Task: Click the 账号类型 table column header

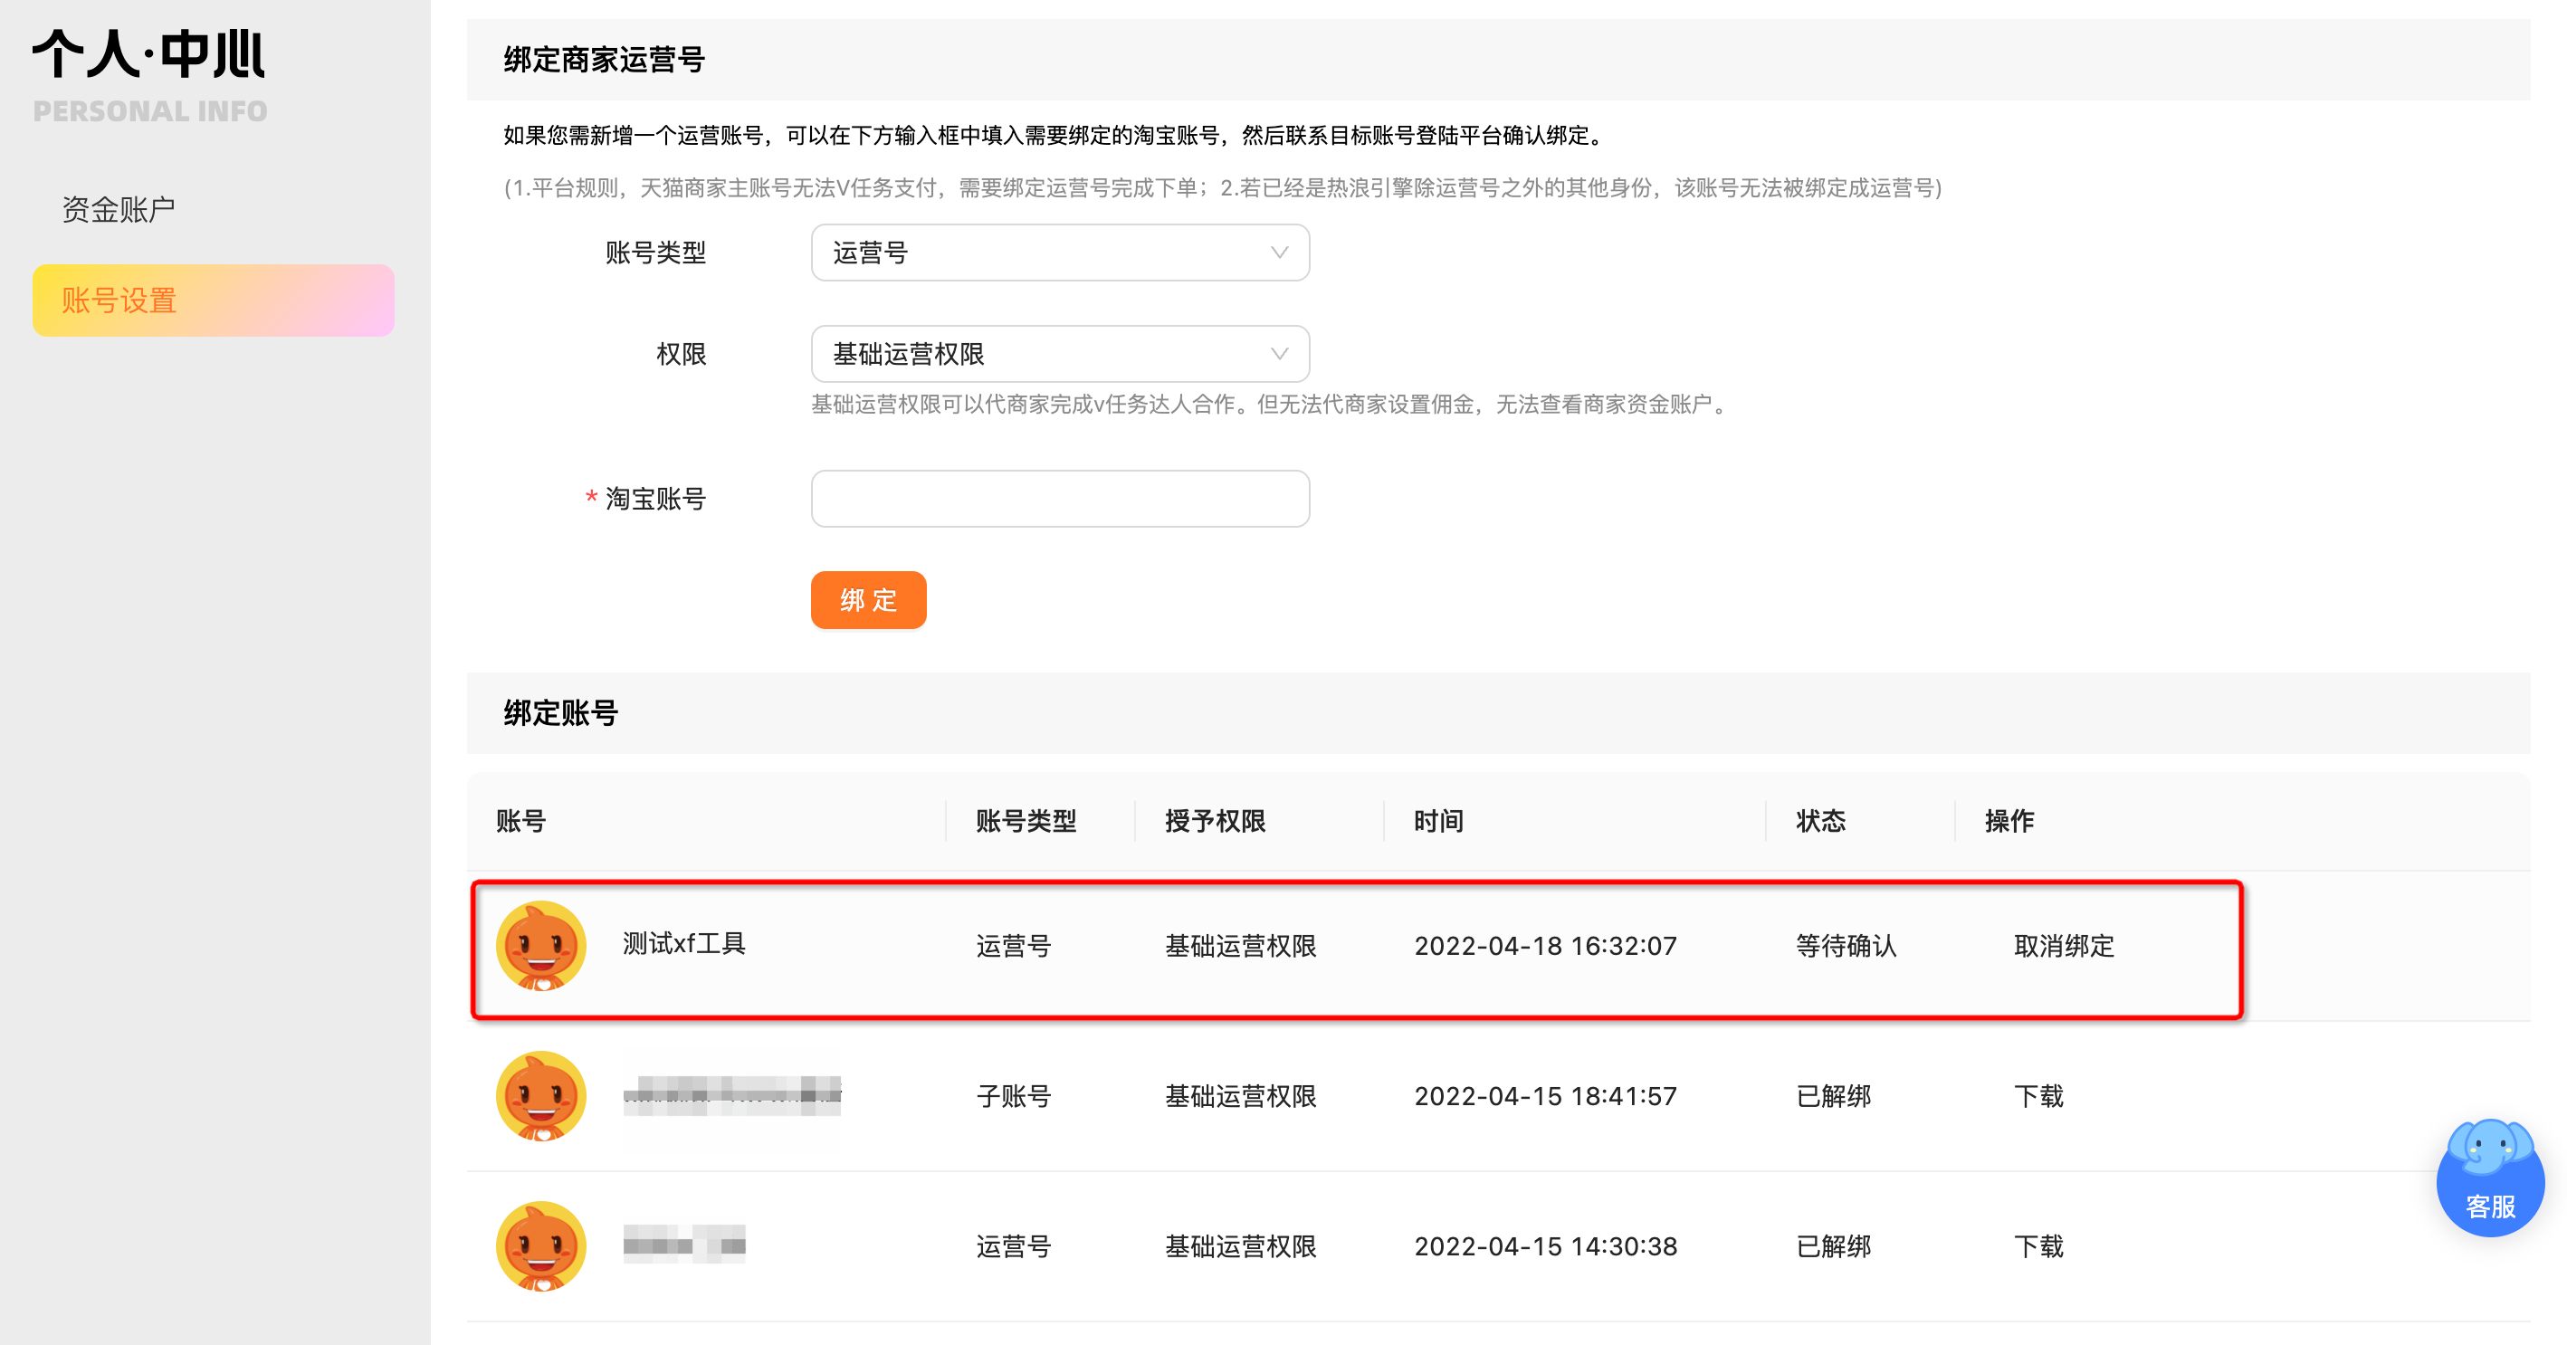Action: tap(1026, 821)
